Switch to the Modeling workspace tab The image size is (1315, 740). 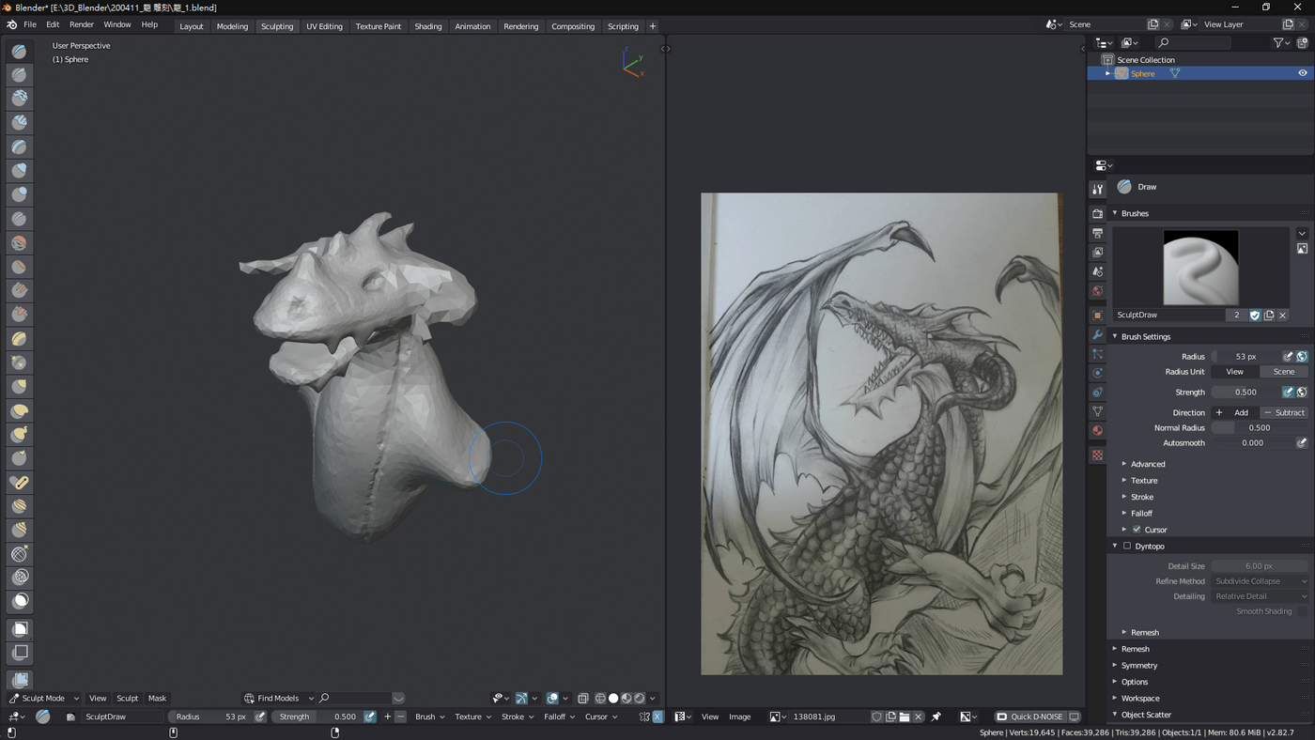(232, 26)
